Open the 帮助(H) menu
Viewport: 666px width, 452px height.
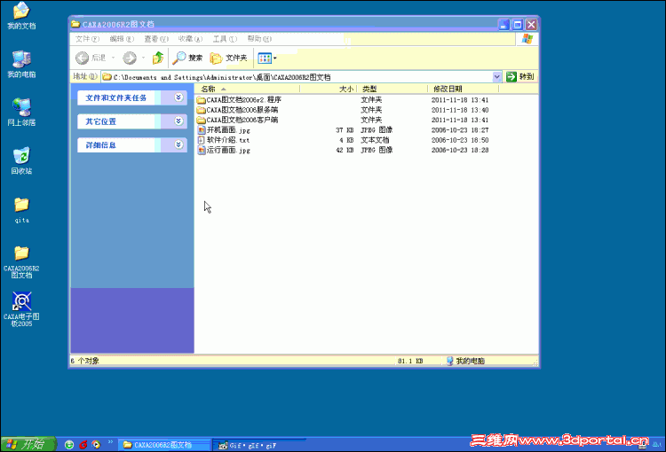259,39
